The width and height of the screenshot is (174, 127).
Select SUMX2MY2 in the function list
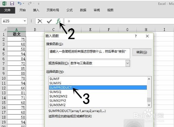click(98, 96)
